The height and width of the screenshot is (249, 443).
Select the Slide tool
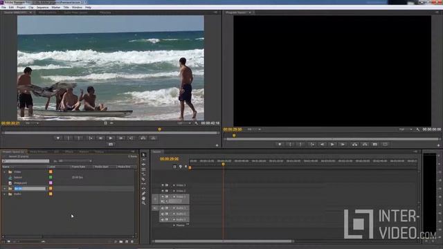pos(143,189)
